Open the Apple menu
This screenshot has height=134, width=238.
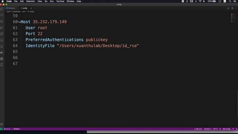pos(3,1)
